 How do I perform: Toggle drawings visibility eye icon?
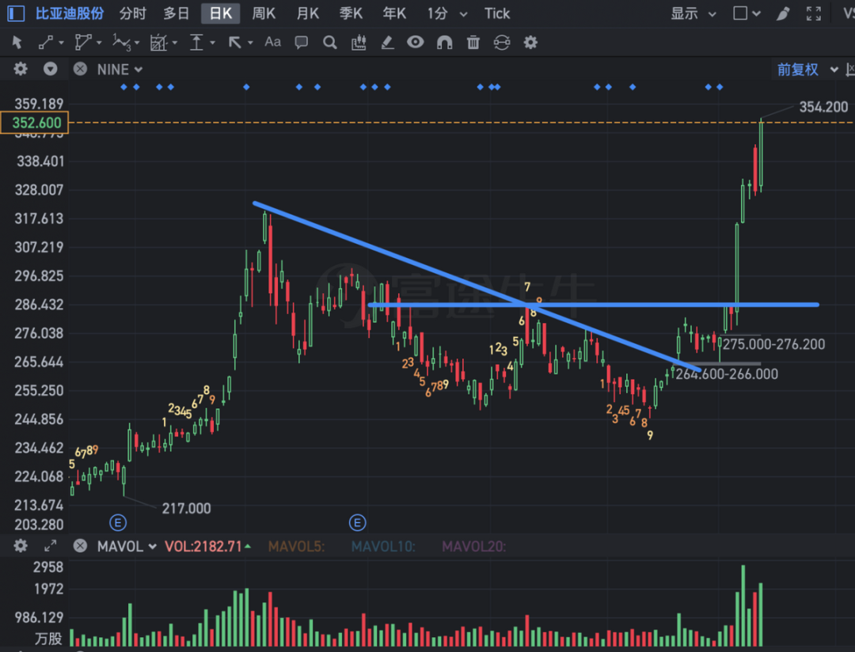(416, 42)
